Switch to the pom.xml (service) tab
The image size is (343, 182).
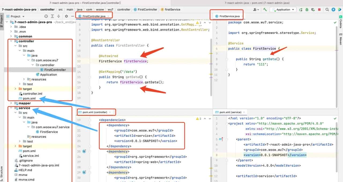[229, 112]
